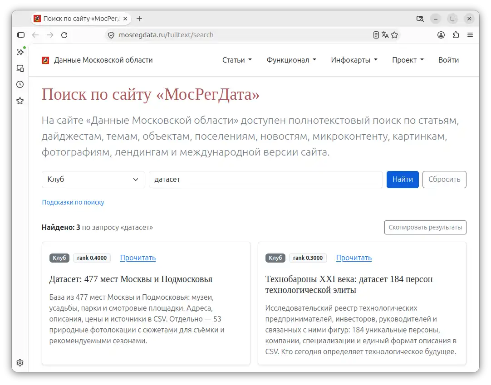Open the account profile icon
This screenshot has height=385, width=491.
tap(441, 35)
